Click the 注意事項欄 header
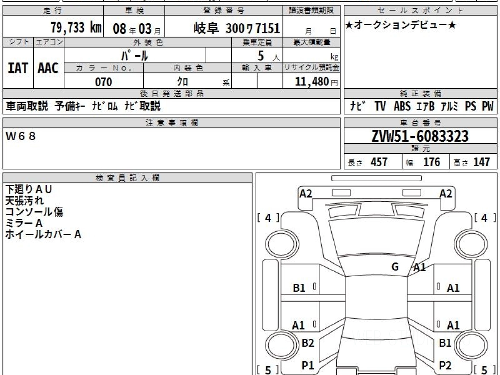Viewport: 500px width, 375px height. (172, 122)
